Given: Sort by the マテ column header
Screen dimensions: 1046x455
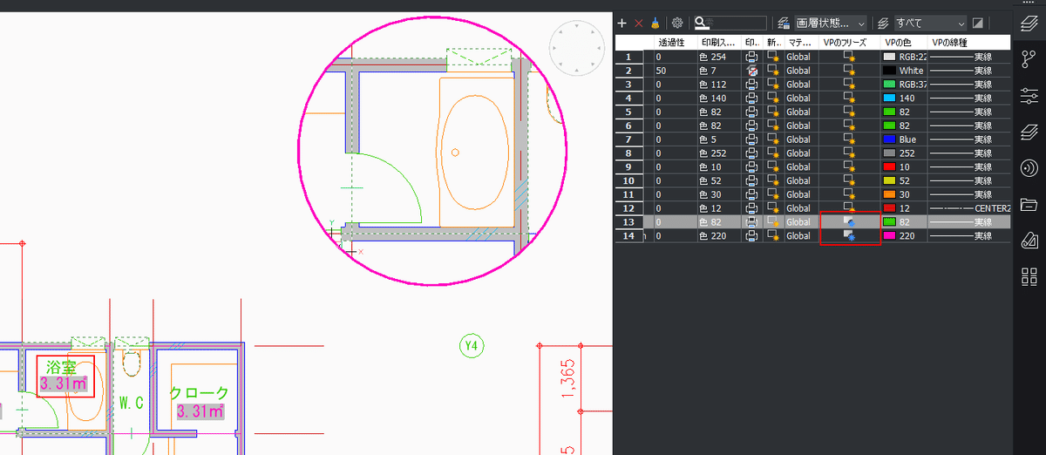Looking at the screenshot, I should coord(800,42).
